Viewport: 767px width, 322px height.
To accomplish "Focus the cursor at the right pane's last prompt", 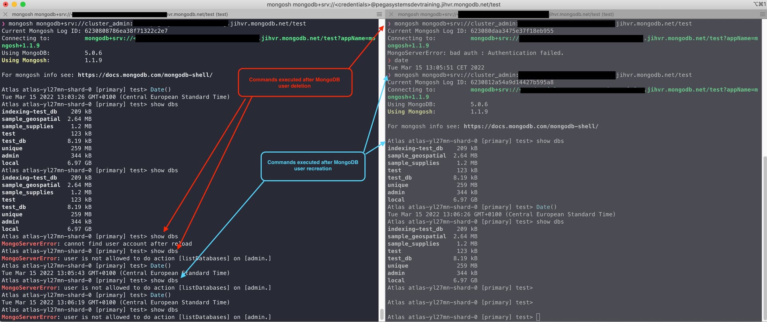I will pos(538,317).
